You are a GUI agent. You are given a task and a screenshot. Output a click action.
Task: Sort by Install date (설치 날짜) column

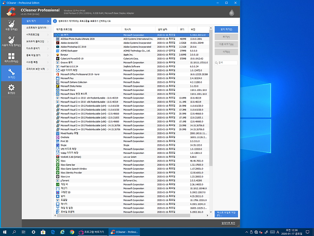[x=167, y=29]
